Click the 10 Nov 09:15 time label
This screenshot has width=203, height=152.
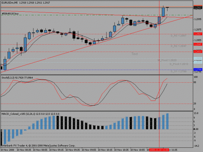(57, 150)
